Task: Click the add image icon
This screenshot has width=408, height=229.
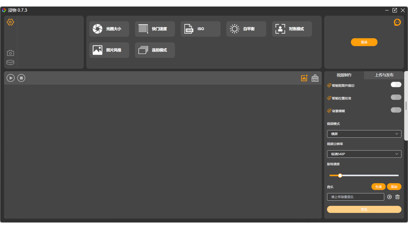Action: pos(304,78)
